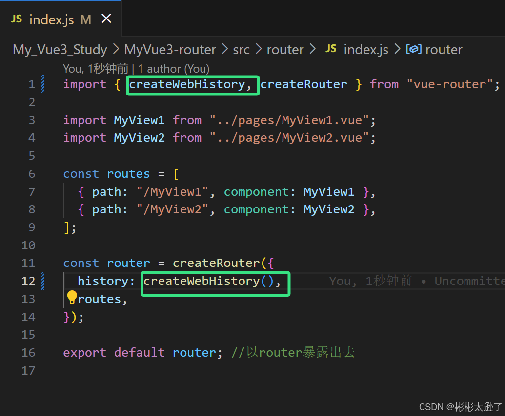Click 'createWebHistory()' on line 12
505x416 pixels.
tap(209, 281)
